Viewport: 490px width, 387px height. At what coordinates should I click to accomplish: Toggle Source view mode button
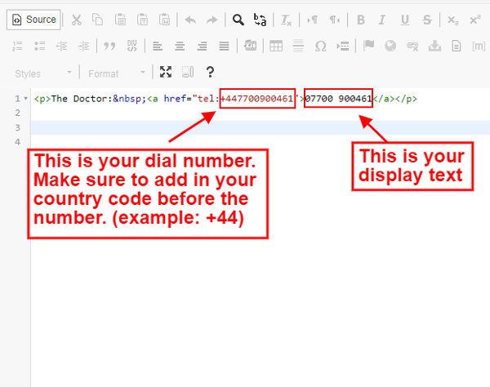point(33,20)
